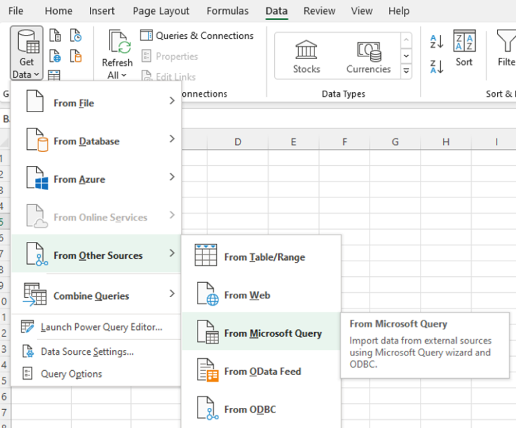The image size is (516, 428).
Task: Select column F header
Action: coord(344,142)
